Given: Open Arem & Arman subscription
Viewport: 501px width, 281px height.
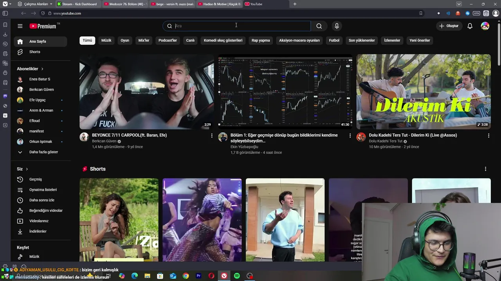Looking at the screenshot, I should pyautogui.click(x=40, y=110).
